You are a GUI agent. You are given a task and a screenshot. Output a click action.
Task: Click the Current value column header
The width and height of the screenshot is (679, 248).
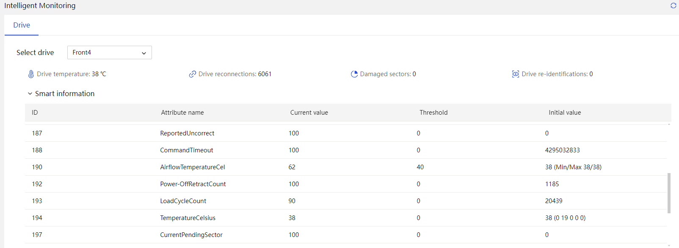coord(309,113)
